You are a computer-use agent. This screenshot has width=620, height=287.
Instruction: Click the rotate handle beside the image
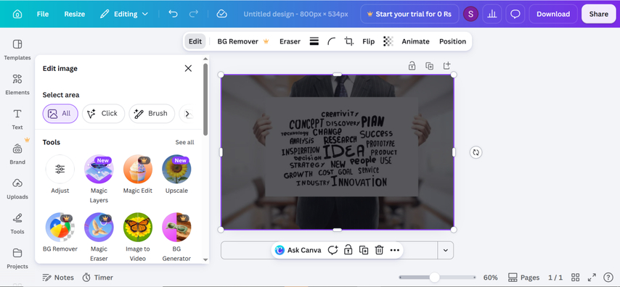(x=476, y=152)
